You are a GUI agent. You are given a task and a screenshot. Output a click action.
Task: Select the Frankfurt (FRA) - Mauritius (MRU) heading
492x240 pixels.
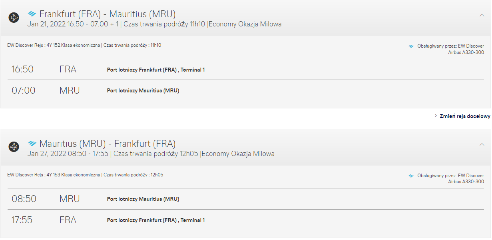tap(108, 14)
